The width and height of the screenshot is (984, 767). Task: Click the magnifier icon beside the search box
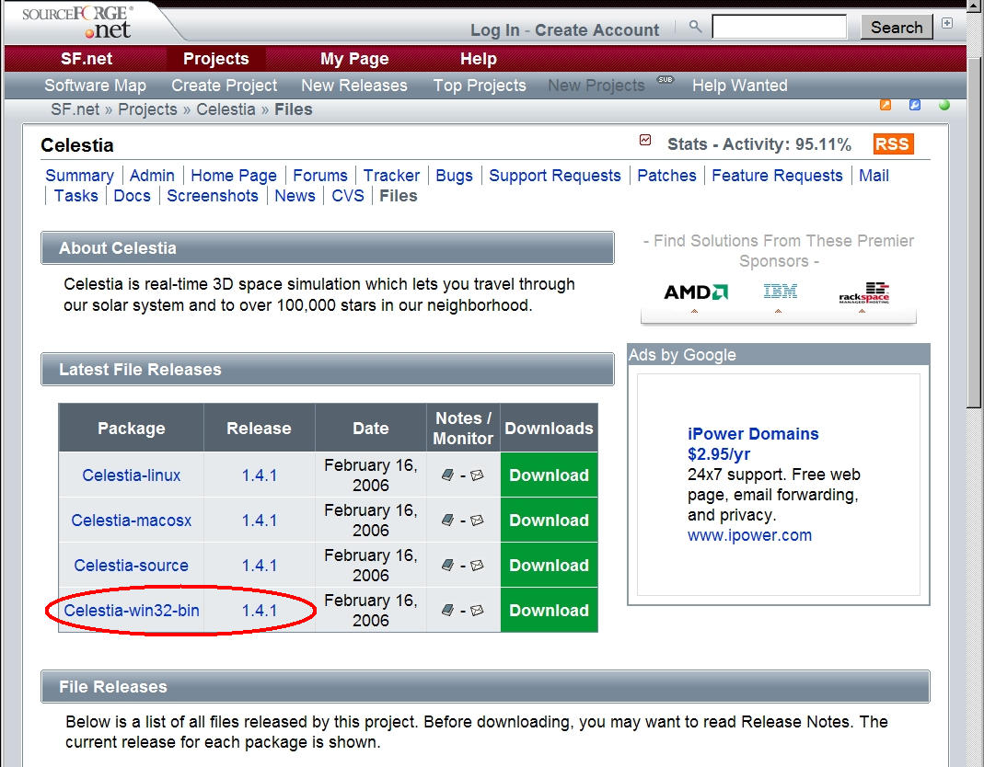click(695, 27)
